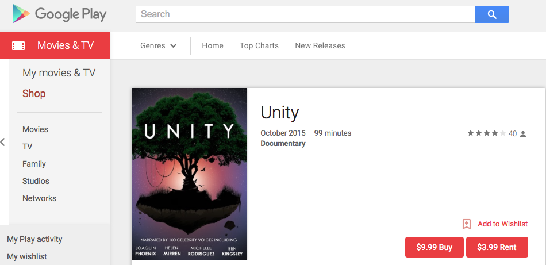Buy Unity for $9.99

pyautogui.click(x=435, y=247)
